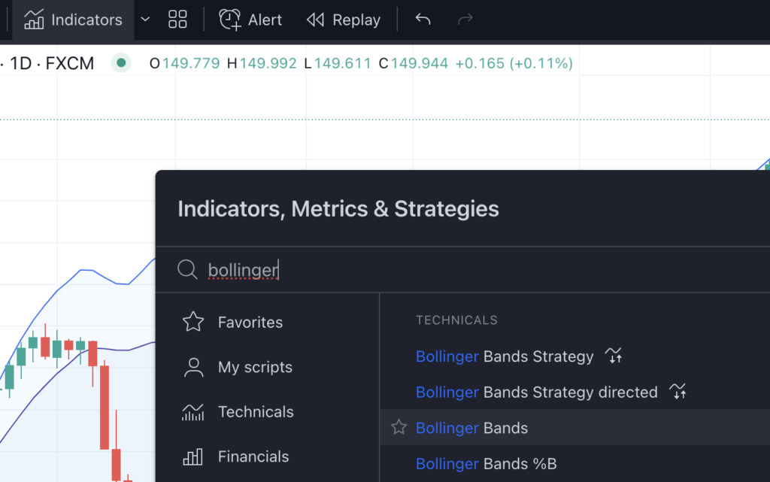Screen dimensions: 770x482
Task: Expand the Indicators button dropdown chevron
Action: tap(145, 20)
